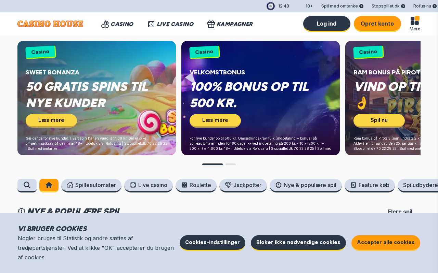The width and height of the screenshot is (438, 273).
Task: Select the orange home category icon
Action: [x=49, y=185]
